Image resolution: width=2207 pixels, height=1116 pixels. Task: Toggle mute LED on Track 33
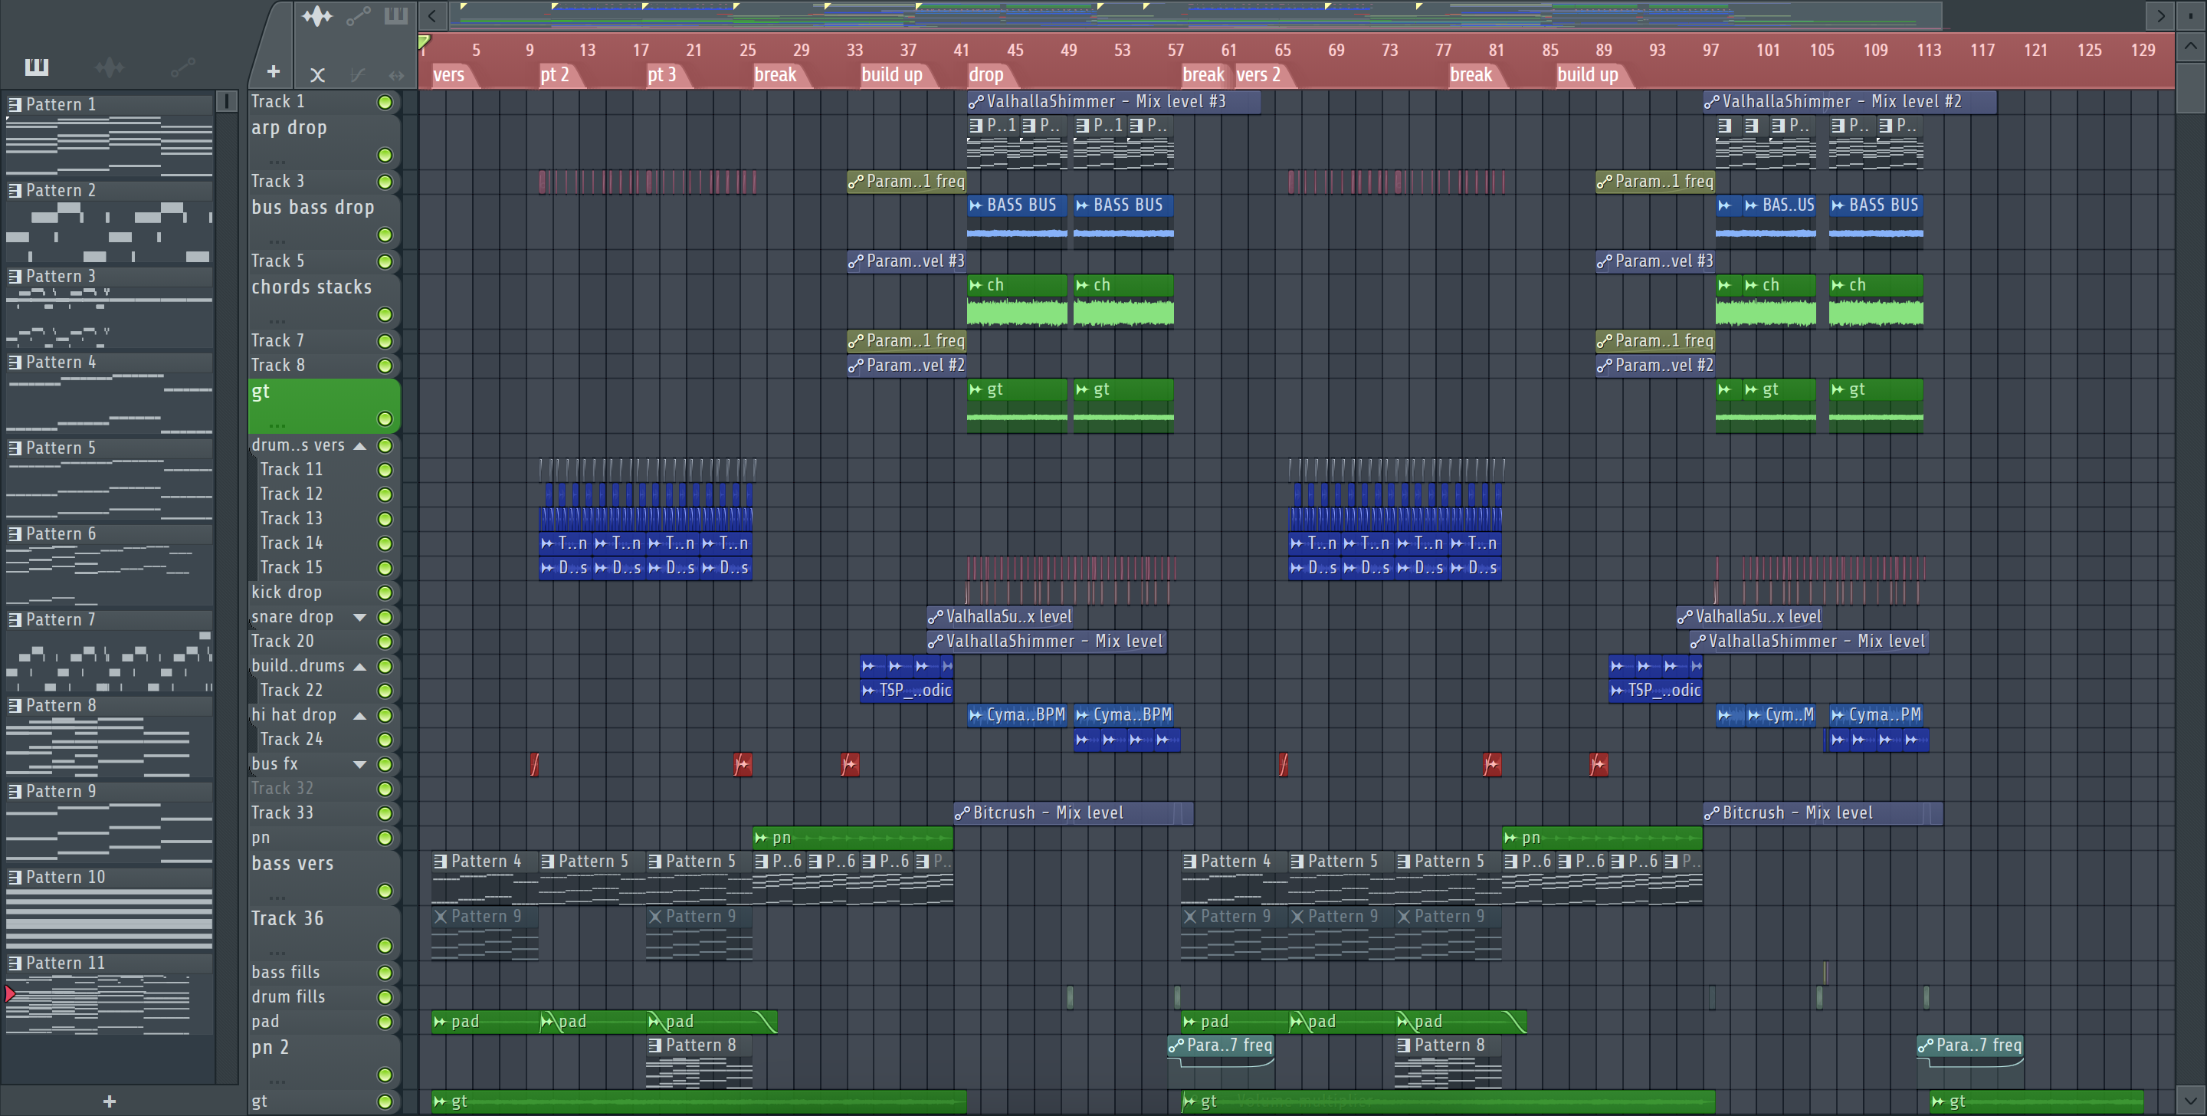point(385,813)
